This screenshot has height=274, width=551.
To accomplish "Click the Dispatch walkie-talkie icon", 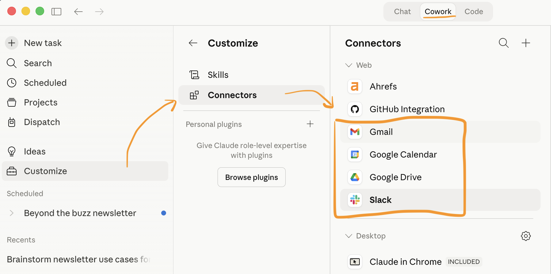I will pos(12,122).
